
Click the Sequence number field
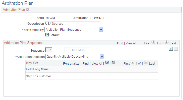49,50
